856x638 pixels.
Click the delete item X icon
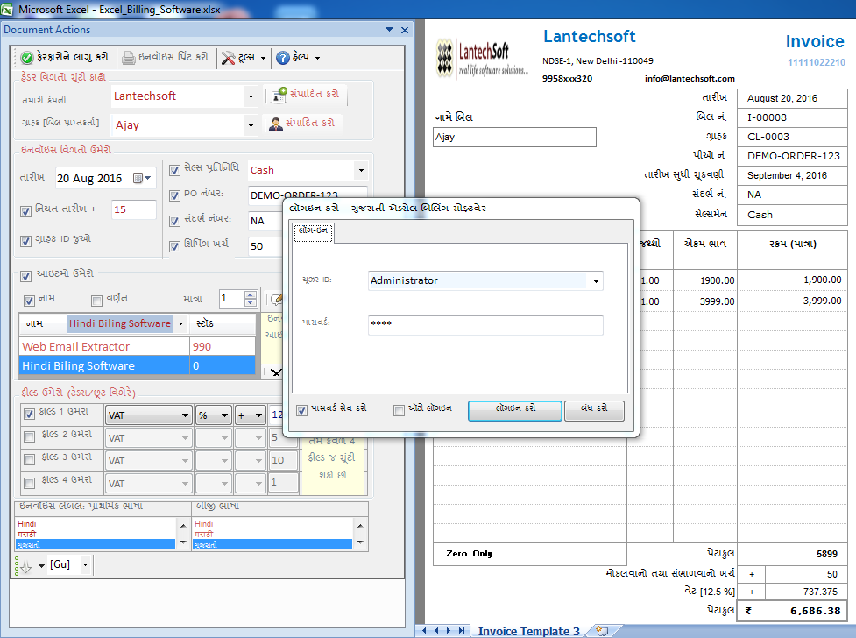point(276,372)
